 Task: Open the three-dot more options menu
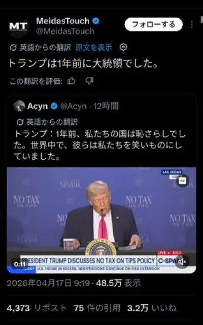coord(192,24)
